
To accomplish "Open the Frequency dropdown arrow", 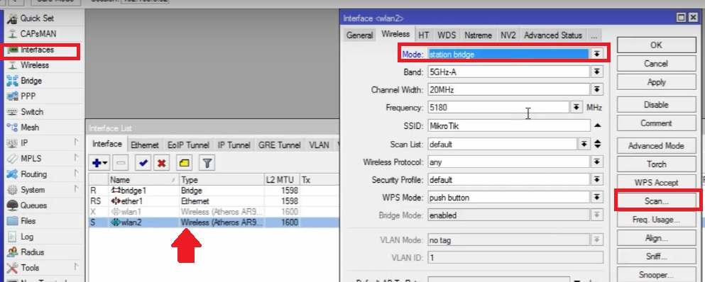I will [x=576, y=107].
